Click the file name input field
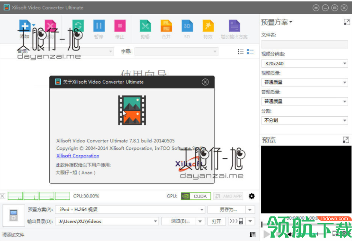 click(305, 44)
